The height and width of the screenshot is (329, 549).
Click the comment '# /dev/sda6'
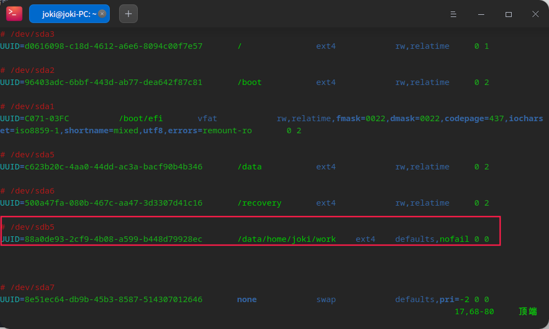pyautogui.click(x=27, y=191)
